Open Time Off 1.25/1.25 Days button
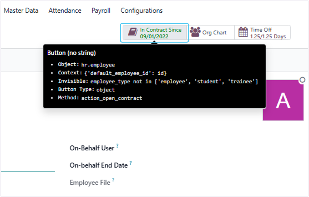 [262, 33]
